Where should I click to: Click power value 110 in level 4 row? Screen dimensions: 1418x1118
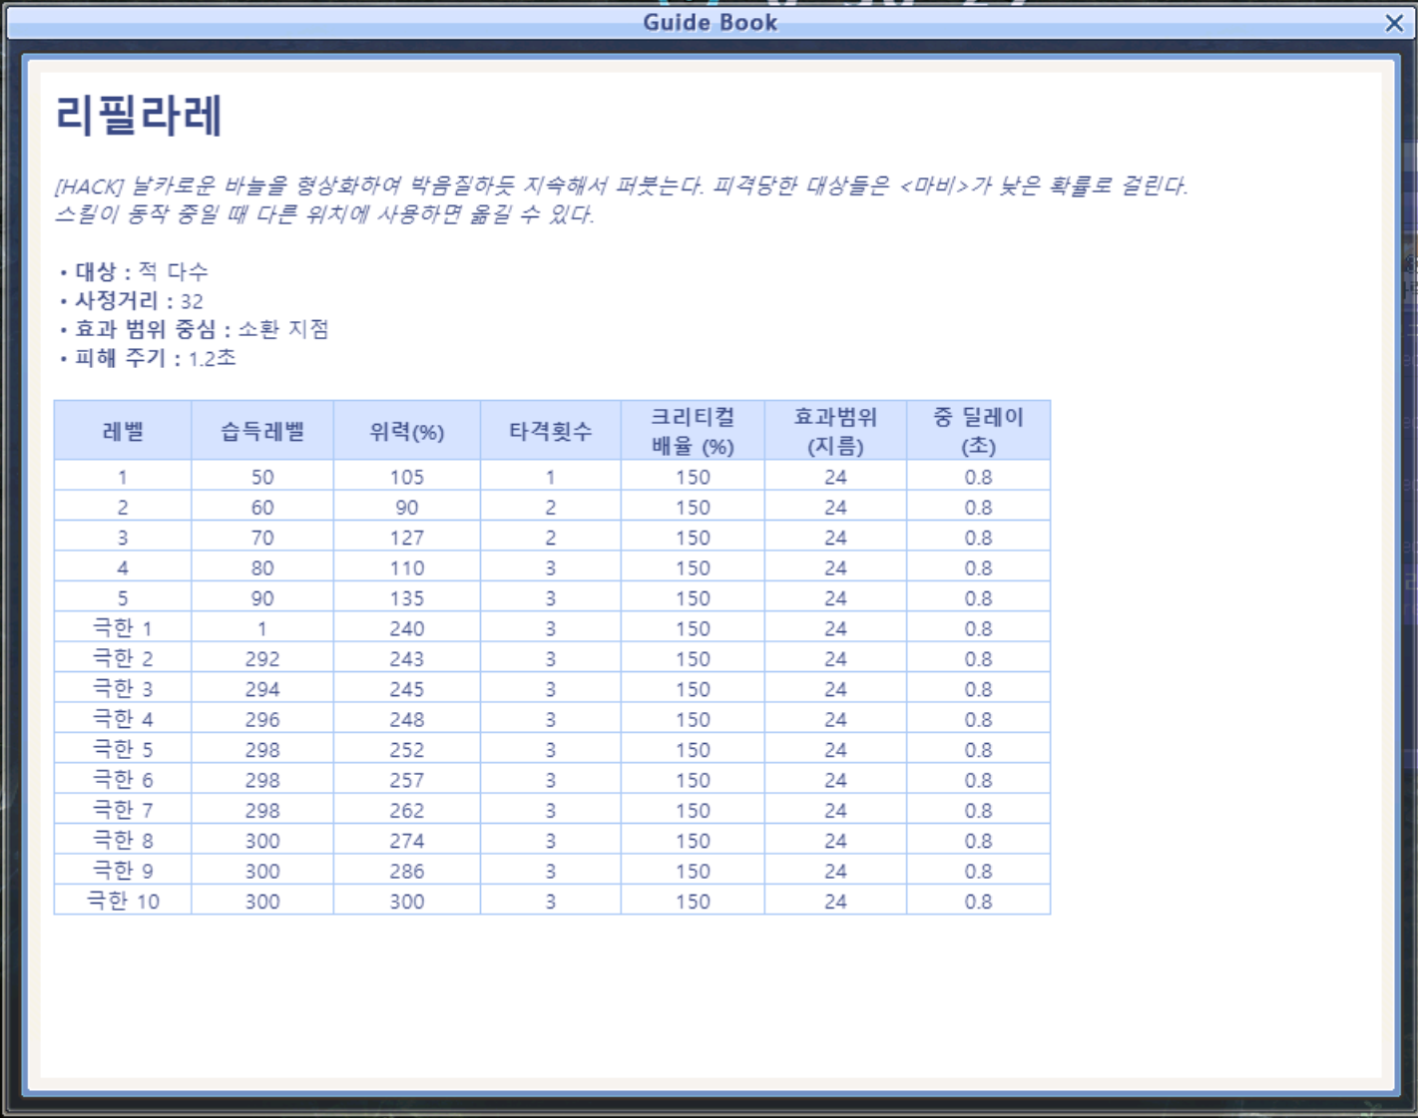(407, 568)
